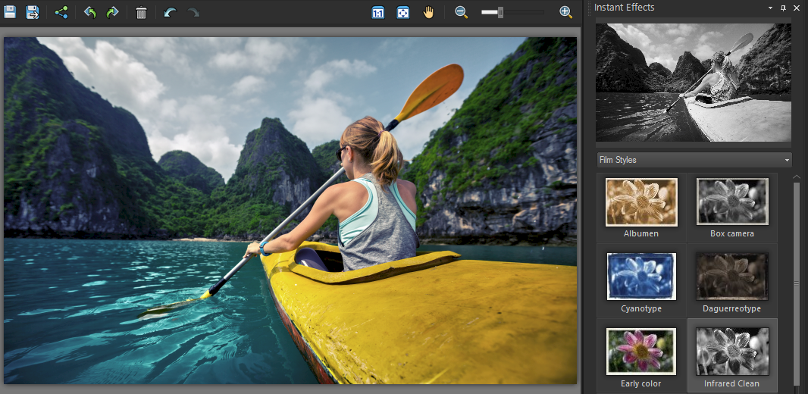
Task: Click the Save As icon with arrow
Action: tap(33, 12)
